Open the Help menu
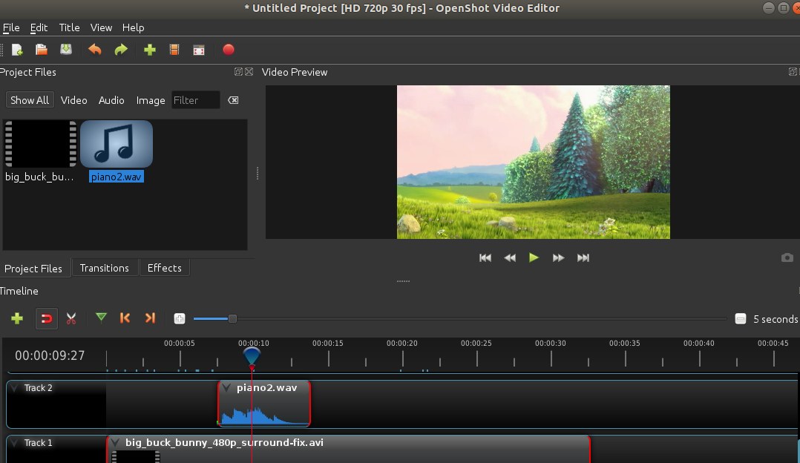This screenshot has width=800, height=463. (133, 27)
